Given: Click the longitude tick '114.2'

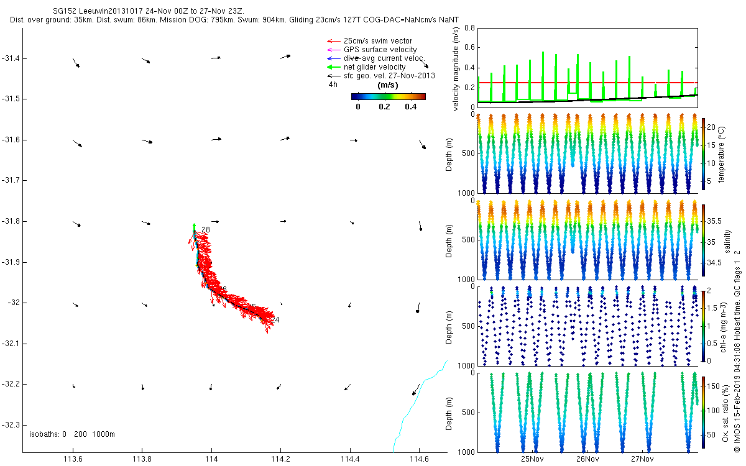Looking at the screenshot, I should point(280,459).
